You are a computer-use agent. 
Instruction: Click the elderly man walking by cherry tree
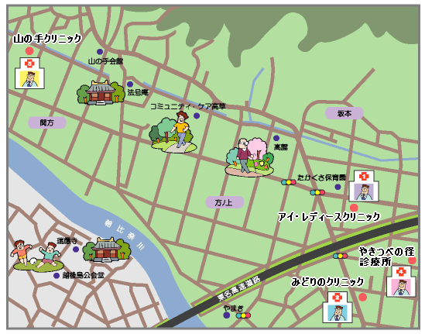[249, 157]
